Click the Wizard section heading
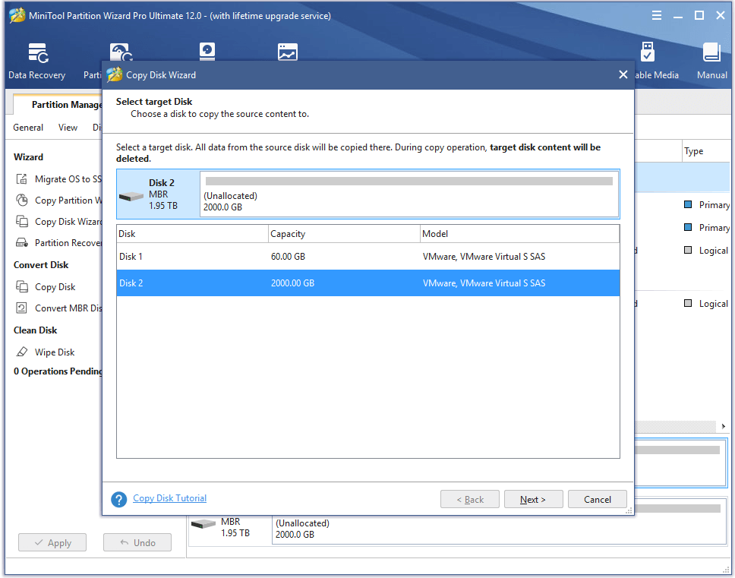The width and height of the screenshot is (735, 578). 28,156
